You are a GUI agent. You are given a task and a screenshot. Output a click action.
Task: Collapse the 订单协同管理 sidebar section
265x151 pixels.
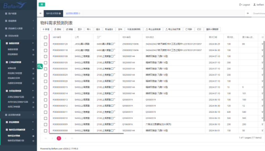(33, 62)
